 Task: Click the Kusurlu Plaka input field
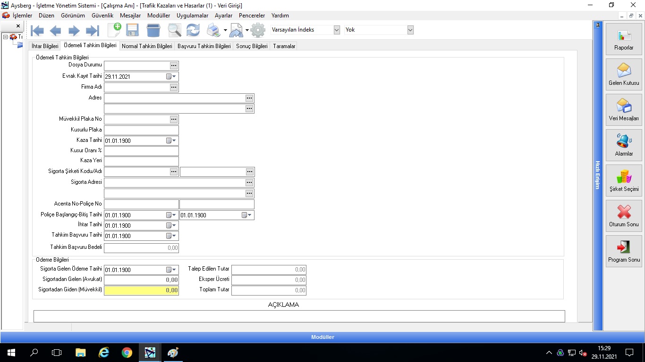(x=141, y=130)
